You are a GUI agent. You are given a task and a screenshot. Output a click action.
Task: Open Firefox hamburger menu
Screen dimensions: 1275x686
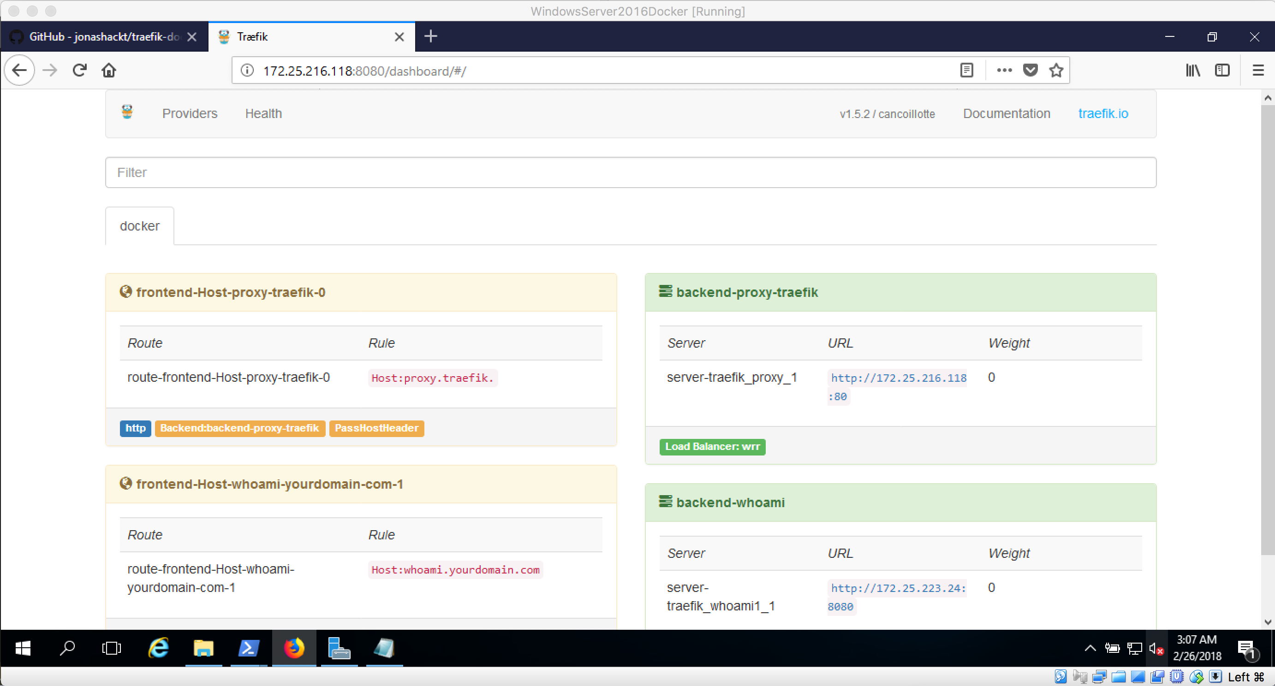point(1257,71)
